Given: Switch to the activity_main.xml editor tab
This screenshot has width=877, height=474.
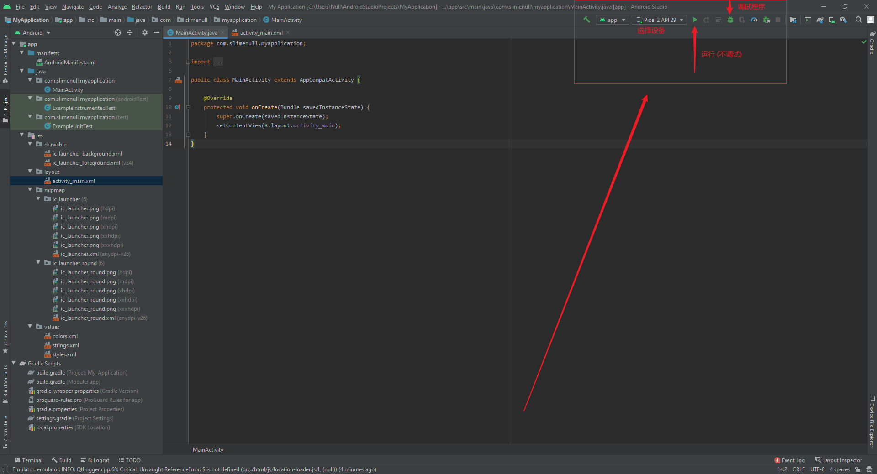Looking at the screenshot, I should click(261, 32).
